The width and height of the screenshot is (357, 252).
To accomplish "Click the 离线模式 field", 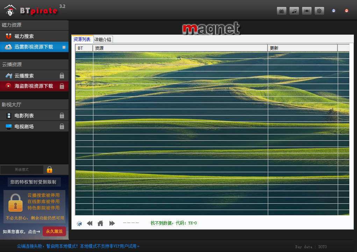I will (22, 170).
